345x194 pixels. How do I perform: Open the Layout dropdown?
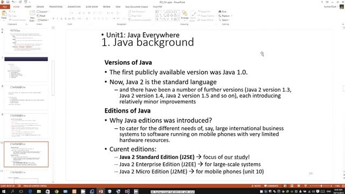43,12
